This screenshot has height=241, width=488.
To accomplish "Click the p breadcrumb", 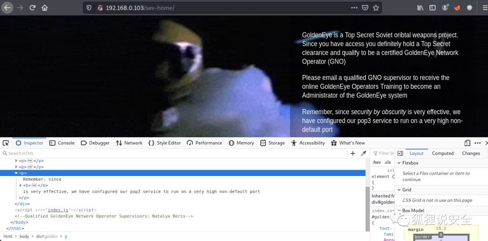I will pyautogui.click(x=66, y=236).
